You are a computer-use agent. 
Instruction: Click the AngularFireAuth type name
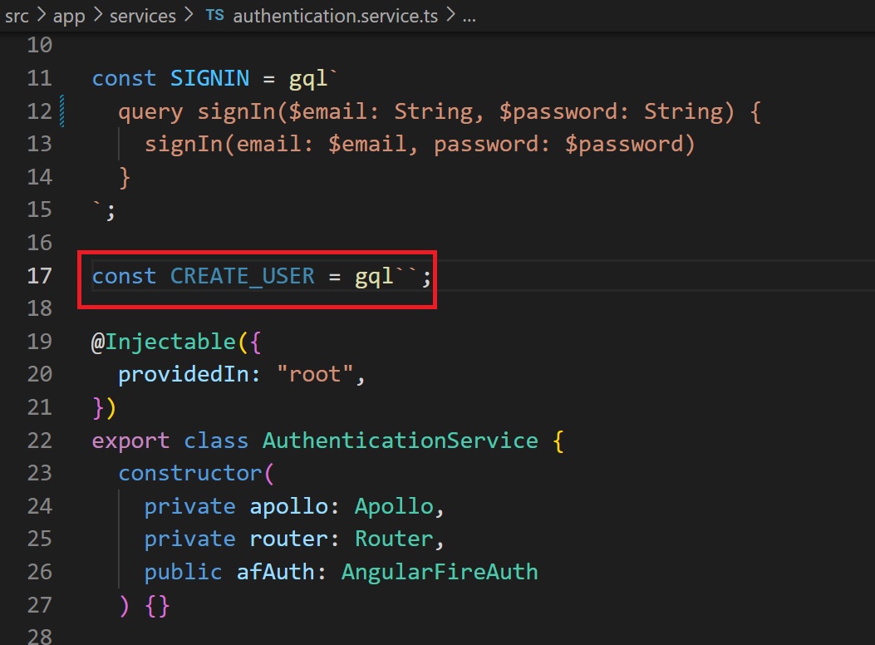click(x=440, y=572)
